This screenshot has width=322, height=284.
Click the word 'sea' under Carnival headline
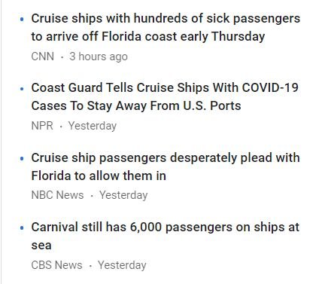click(x=41, y=246)
